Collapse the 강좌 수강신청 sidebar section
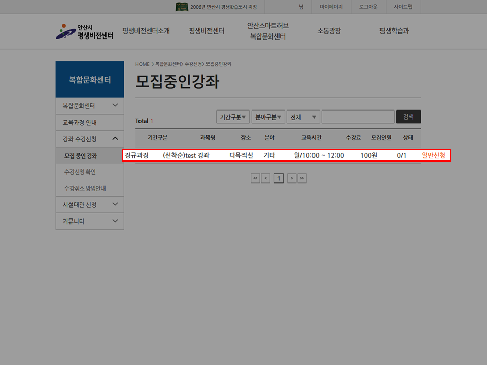487x365 pixels. click(x=89, y=138)
